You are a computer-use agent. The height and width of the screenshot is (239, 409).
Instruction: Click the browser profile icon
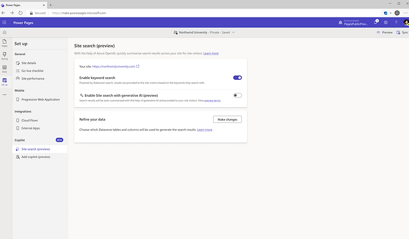[397, 13]
